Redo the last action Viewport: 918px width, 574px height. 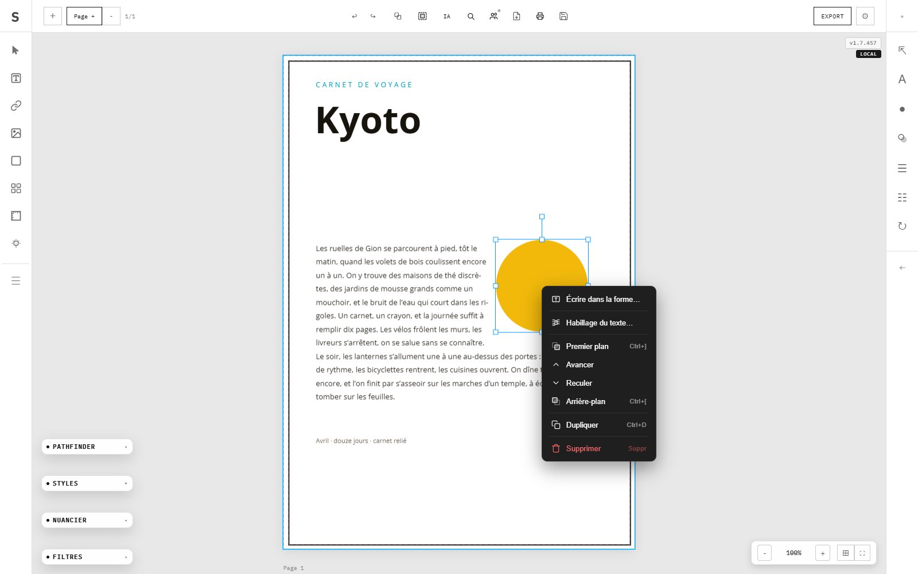(373, 16)
